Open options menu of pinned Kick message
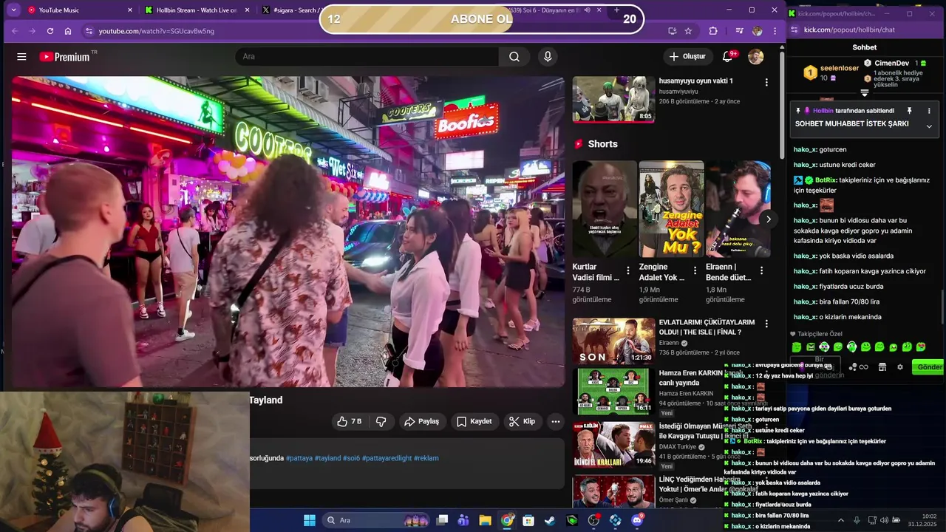Screen dimensions: 946x532 929,111
